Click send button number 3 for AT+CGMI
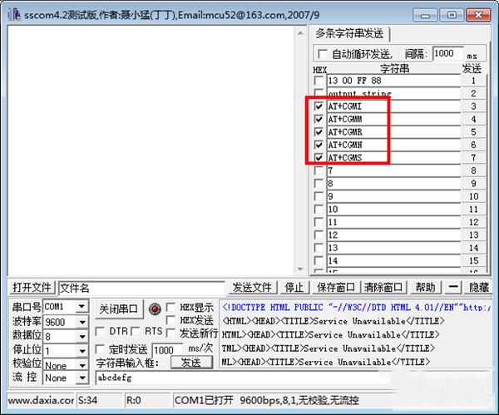The image size is (499, 415). 472,106
